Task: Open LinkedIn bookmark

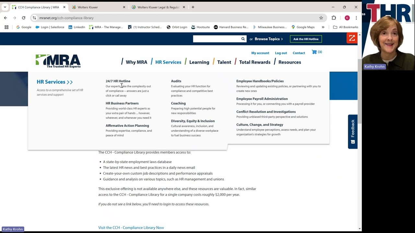Action: point(77,27)
